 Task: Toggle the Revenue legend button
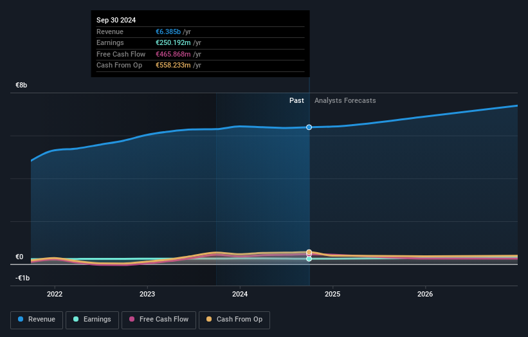pyautogui.click(x=37, y=320)
